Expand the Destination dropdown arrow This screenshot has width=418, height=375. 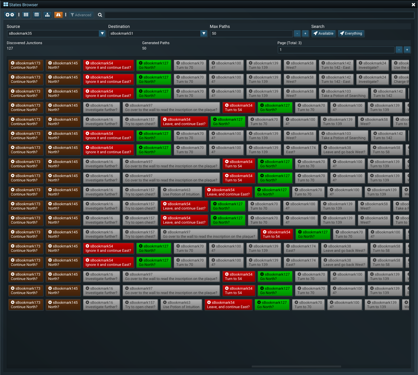[204, 34]
